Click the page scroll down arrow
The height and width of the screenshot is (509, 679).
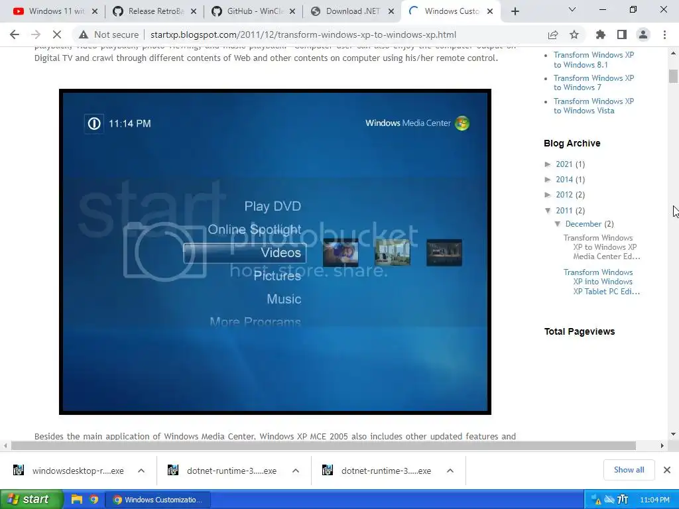click(x=673, y=434)
